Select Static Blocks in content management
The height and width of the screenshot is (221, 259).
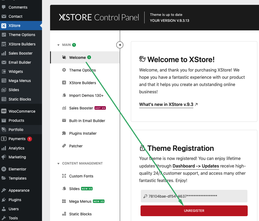tap(85, 214)
